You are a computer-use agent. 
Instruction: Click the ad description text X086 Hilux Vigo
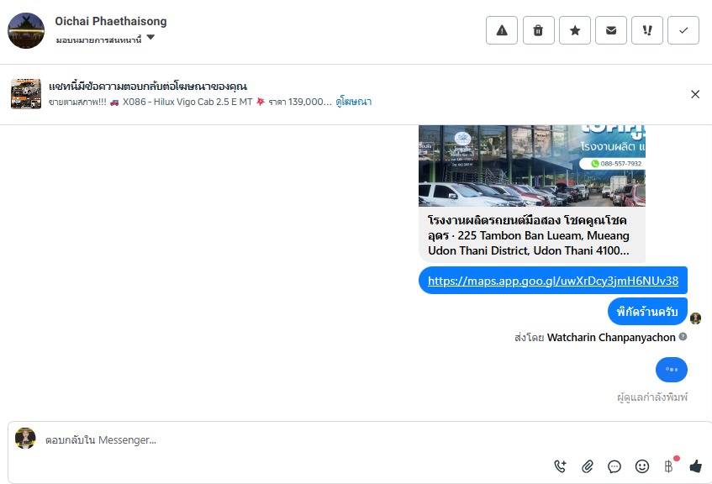click(190, 102)
